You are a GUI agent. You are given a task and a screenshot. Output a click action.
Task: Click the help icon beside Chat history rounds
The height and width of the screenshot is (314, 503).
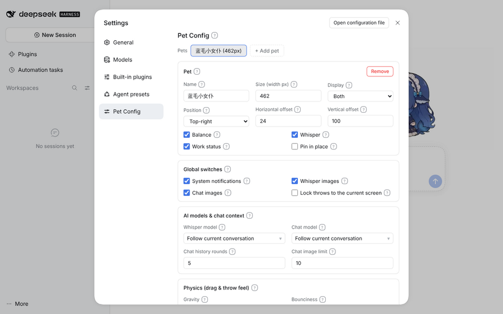point(232,252)
